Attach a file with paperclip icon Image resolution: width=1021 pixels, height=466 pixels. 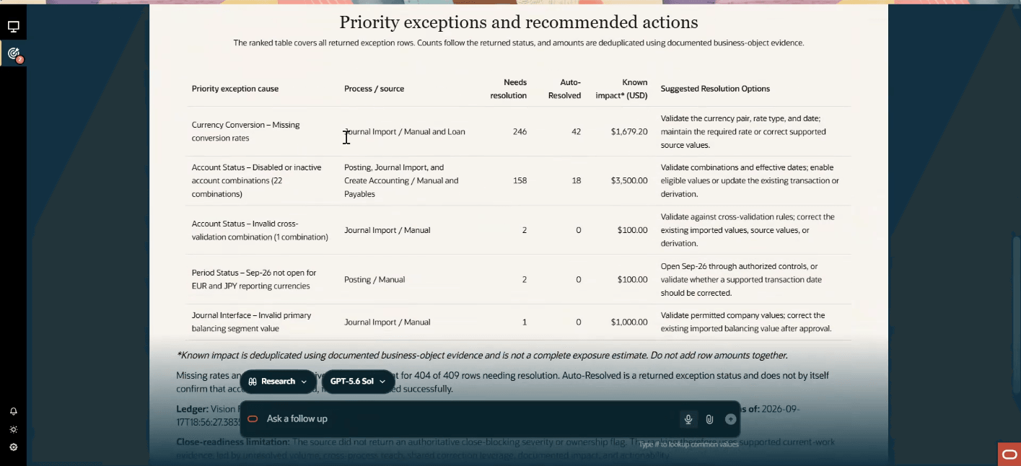coord(709,419)
